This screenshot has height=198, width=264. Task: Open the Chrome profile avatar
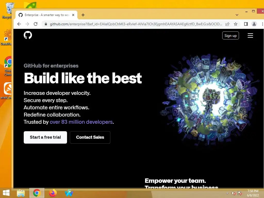(x=254, y=24)
